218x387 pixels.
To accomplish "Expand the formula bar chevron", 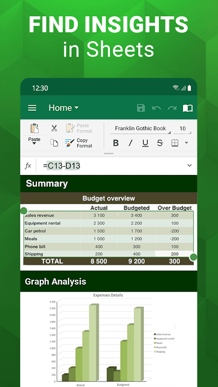I will (190, 165).
